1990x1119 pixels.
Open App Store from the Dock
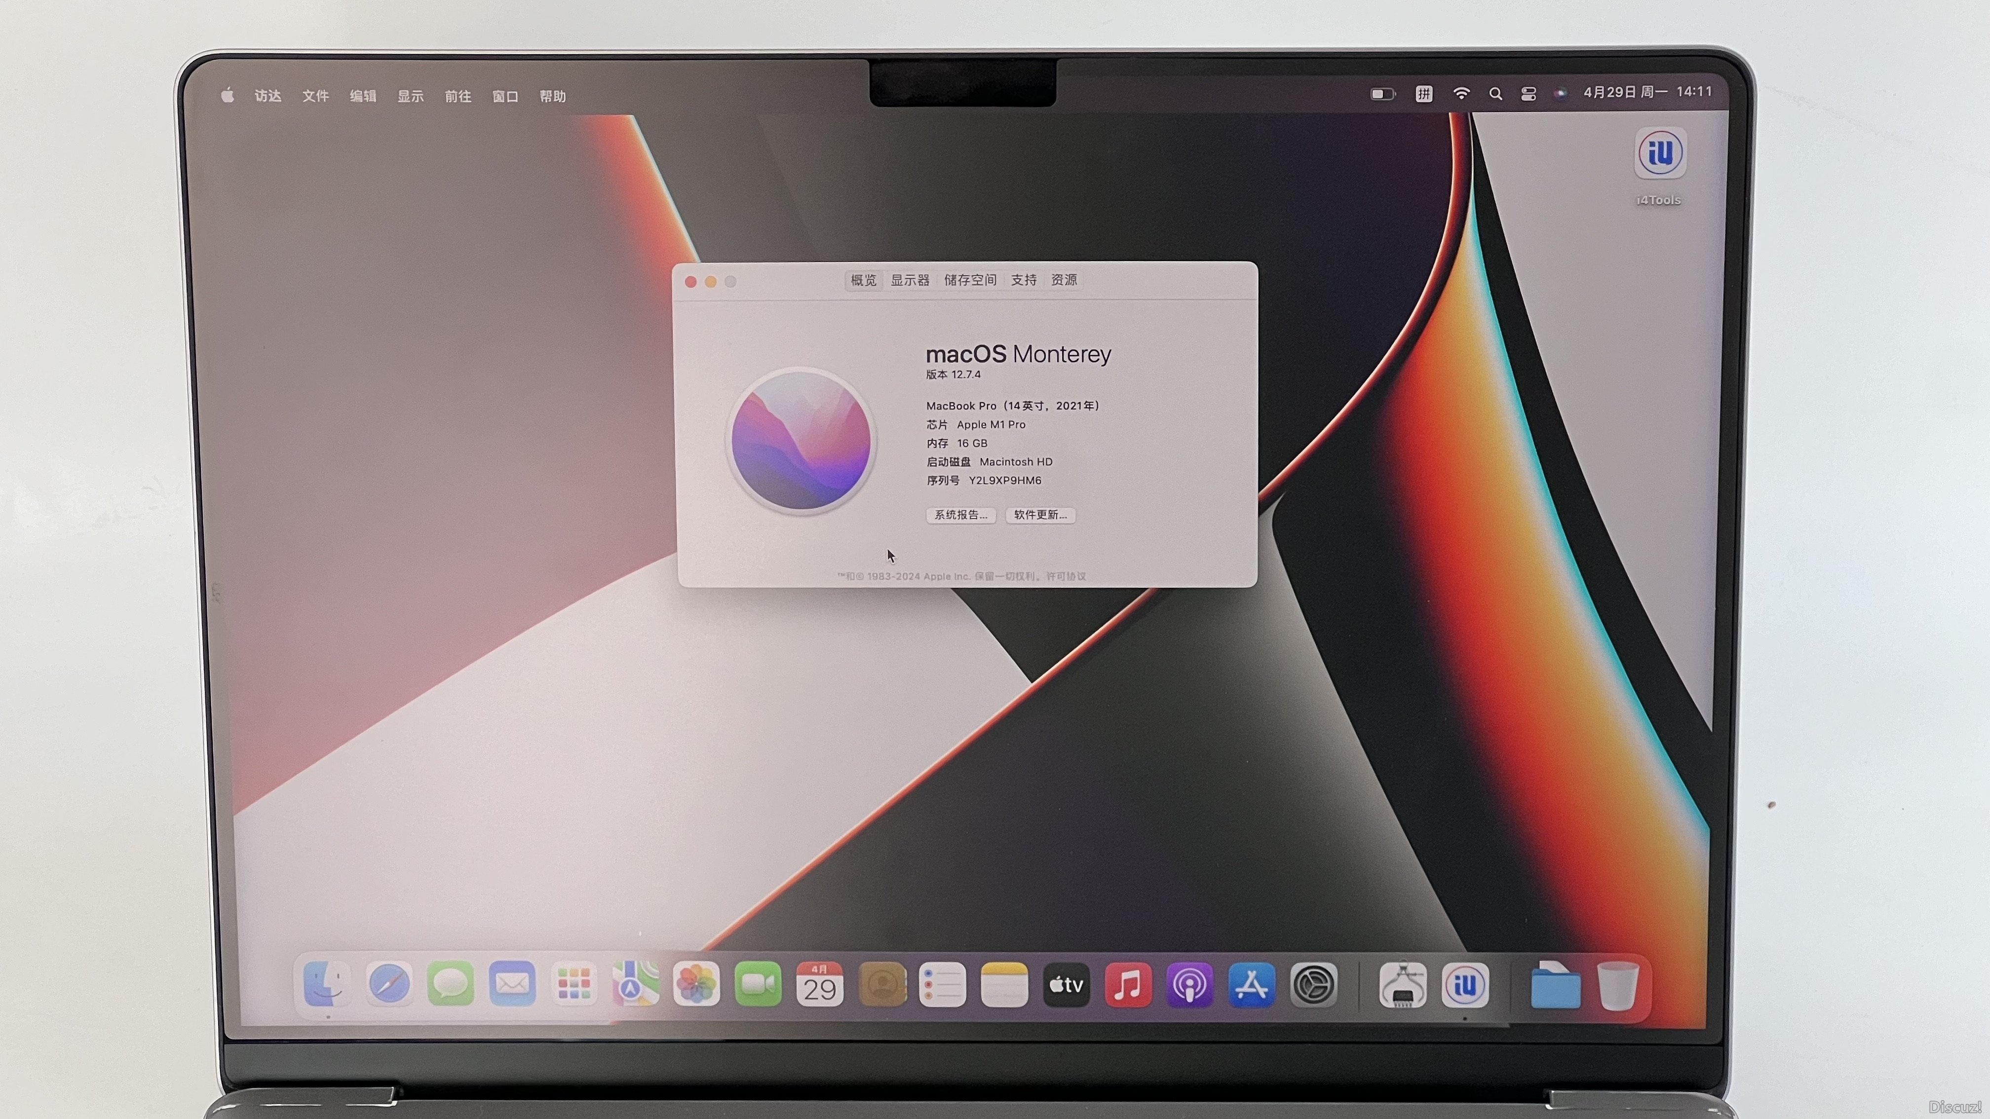[1252, 985]
